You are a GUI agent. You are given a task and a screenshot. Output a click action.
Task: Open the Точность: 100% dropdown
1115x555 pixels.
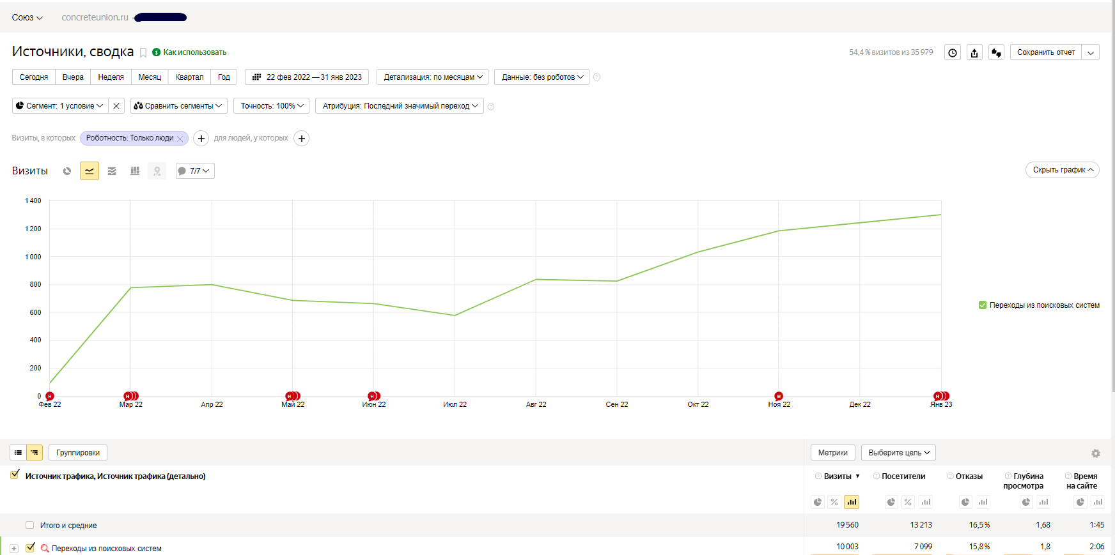(x=272, y=106)
